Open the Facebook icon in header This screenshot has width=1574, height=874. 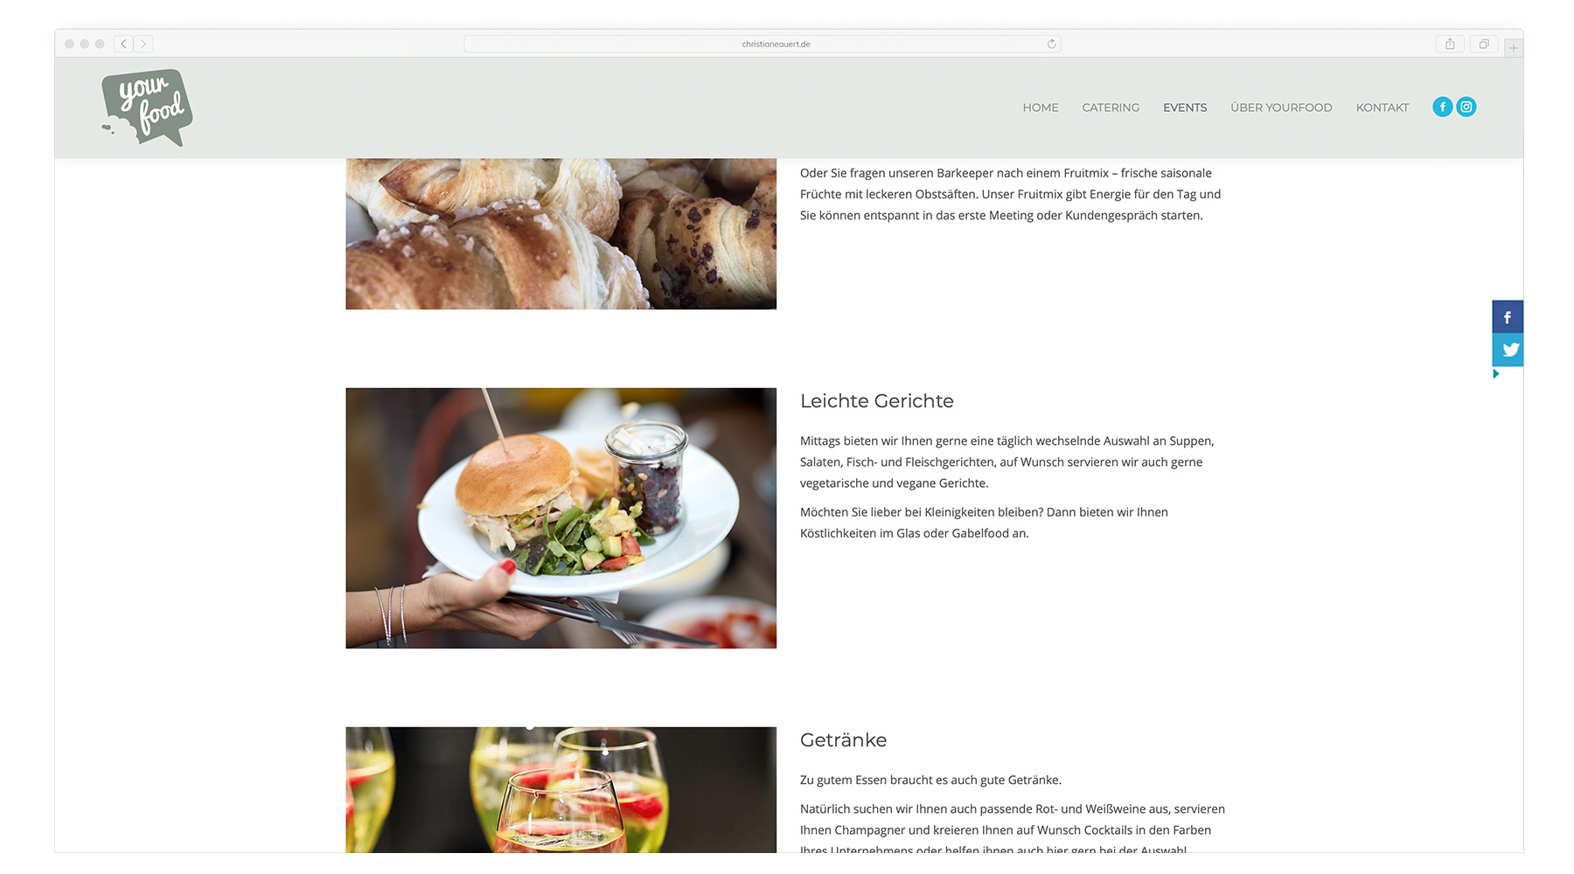click(x=1442, y=107)
